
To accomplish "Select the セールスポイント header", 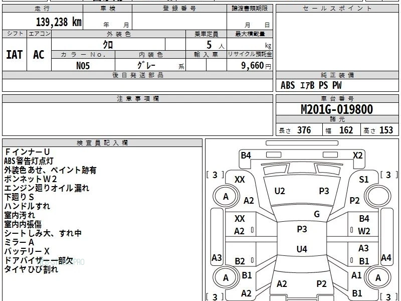I will point(337,9).
